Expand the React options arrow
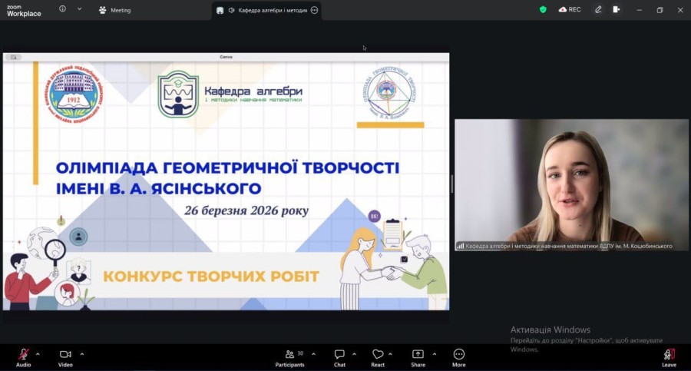The height and width of the screenshot is (371, 691). tap(391, 354)
